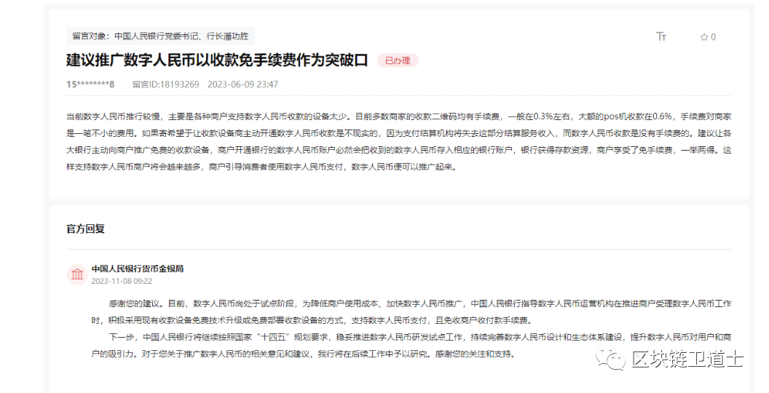Image resolution: width=769 pixels, height=393 pixels.
Task: Click the 留言ID:18193269 text
Action: (166, 84)
